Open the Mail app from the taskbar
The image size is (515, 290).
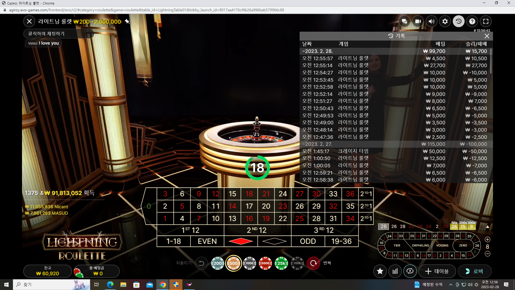(150, 285)
